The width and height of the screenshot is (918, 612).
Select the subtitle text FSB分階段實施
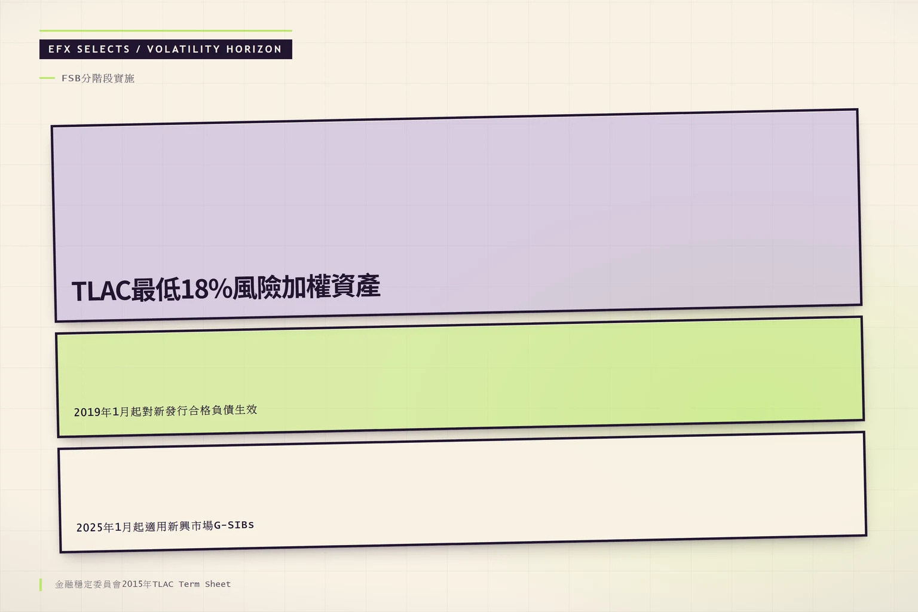98,78
